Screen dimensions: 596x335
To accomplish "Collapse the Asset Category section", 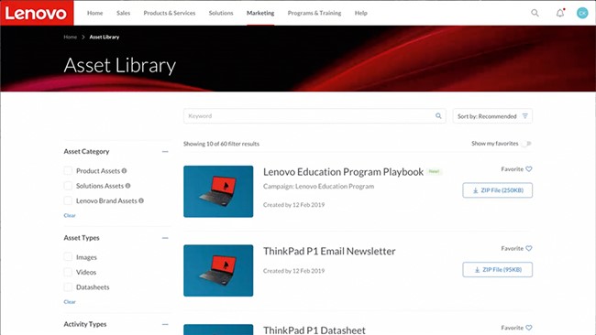I will tap(165, 151).
